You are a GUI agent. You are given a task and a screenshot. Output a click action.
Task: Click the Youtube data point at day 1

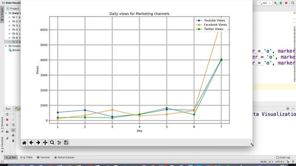click(58, 113)
